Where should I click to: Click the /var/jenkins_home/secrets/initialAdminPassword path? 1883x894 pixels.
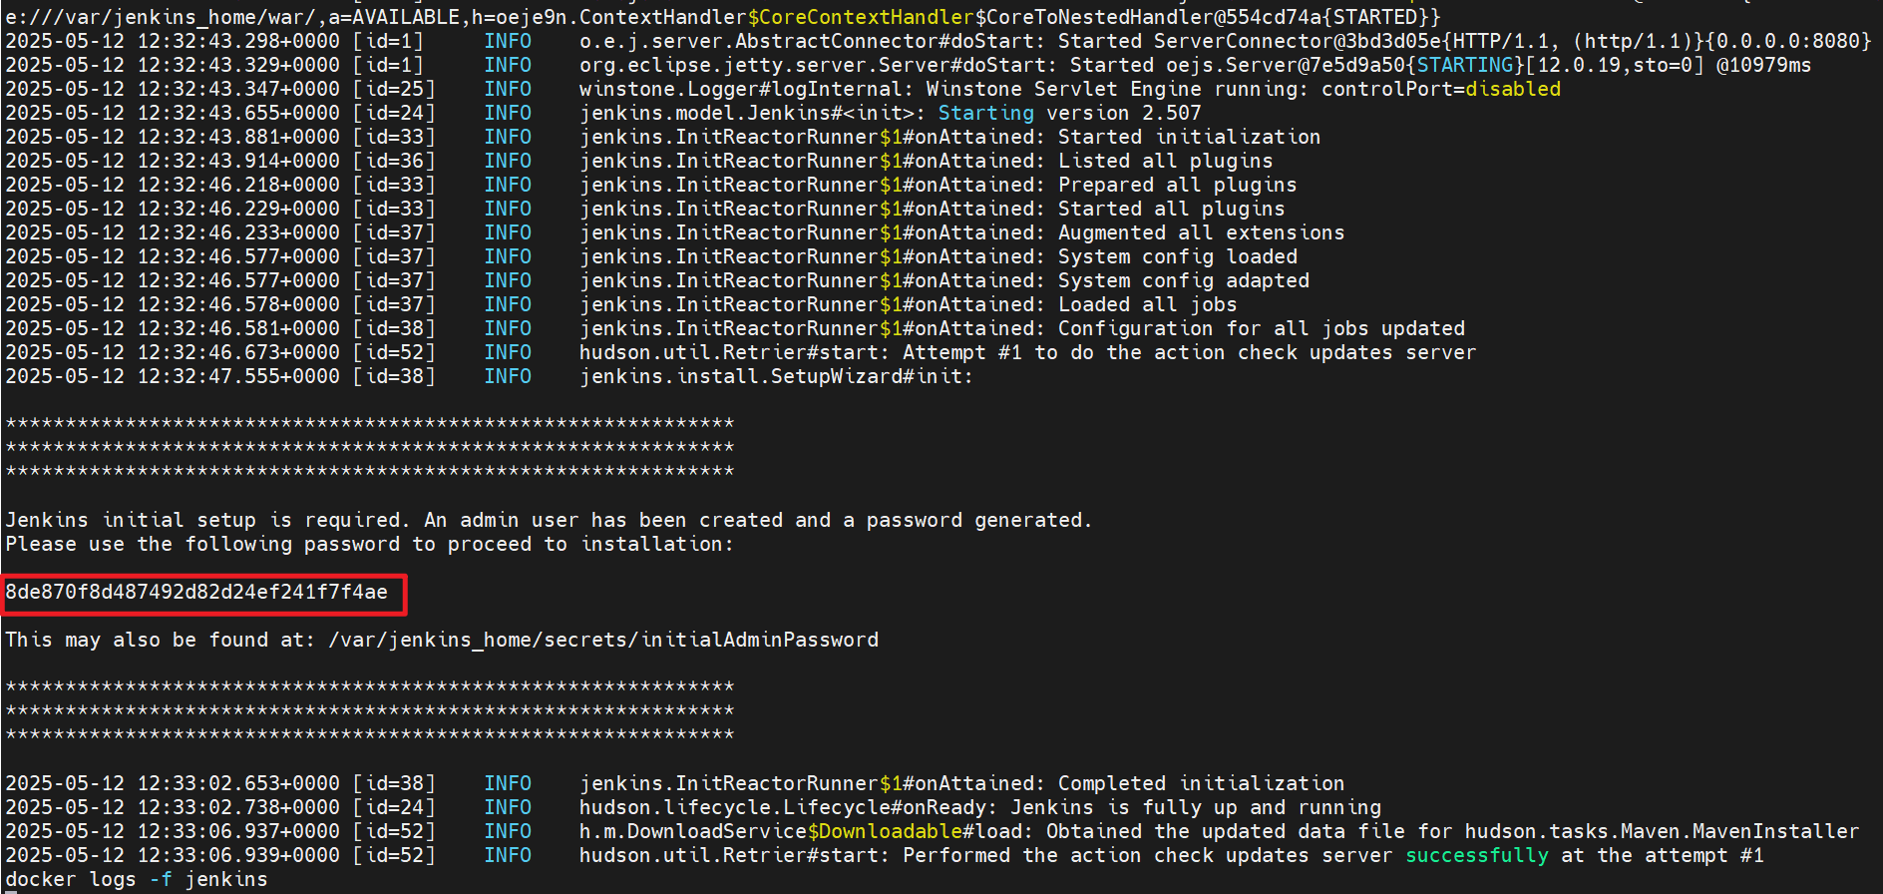point(603,641)
